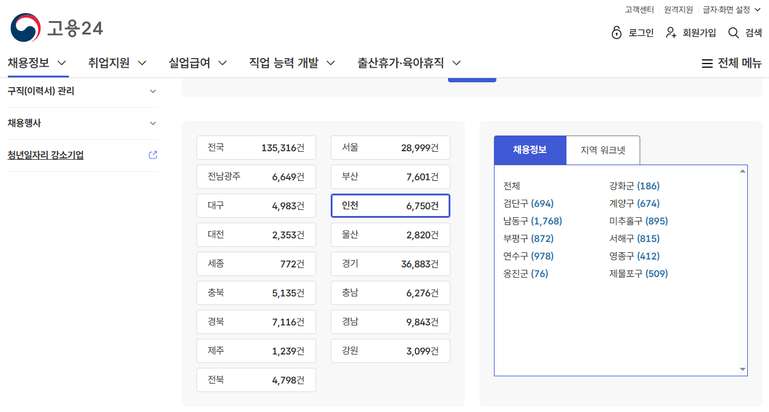
Task: Select 전남광주 6,649건 region button
Action: 256,177
